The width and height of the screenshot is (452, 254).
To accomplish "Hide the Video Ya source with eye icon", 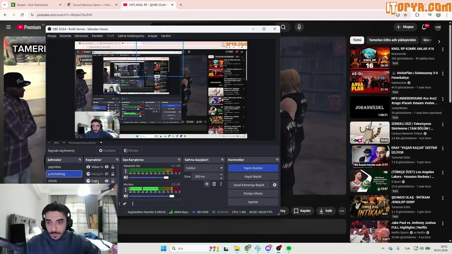I will [x=107, y=167].
